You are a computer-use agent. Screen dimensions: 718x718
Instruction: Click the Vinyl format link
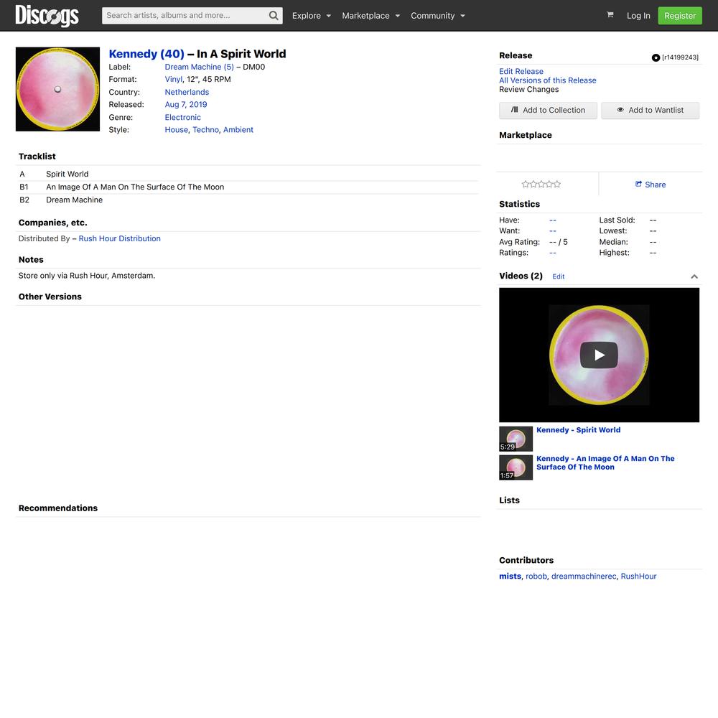click(x=174, y=79)
